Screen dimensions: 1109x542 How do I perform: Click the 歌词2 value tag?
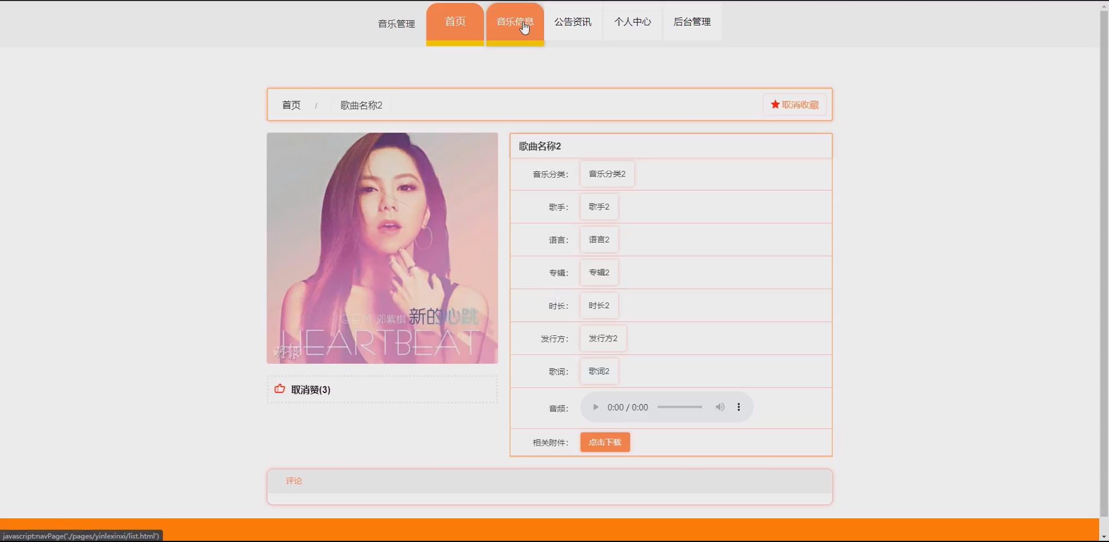pyautogui.click(x=599, y=371)
